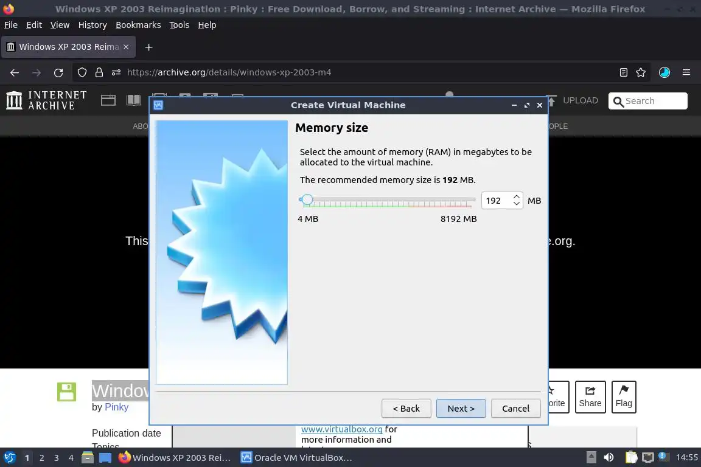Open the www.virtualbox.org link
Screen dimensions: 701x467
341,429
